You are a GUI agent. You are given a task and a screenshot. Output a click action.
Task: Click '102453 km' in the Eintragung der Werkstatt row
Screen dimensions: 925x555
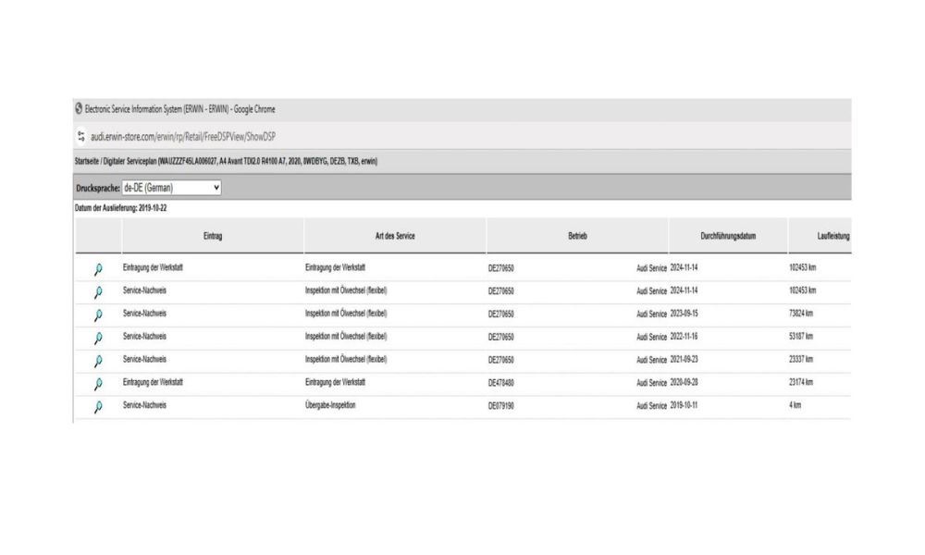click(803, 267)
